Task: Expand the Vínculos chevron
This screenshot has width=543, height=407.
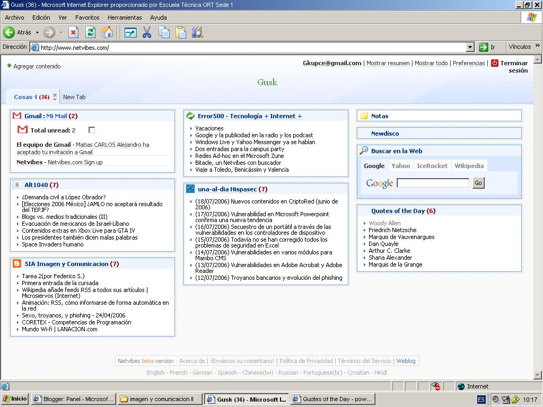Action: (537, 46)
